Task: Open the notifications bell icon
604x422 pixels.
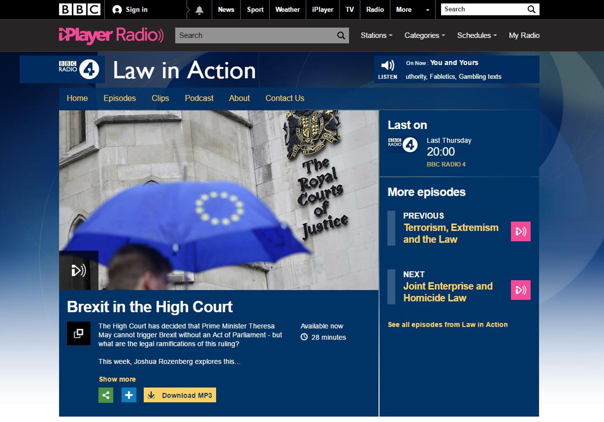Action: coord(199,10)
